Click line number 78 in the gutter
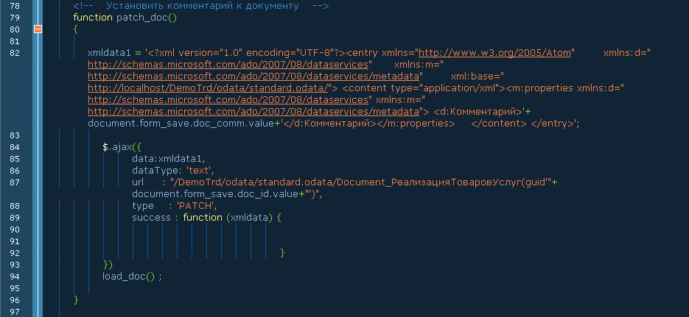 click(15, 6)
